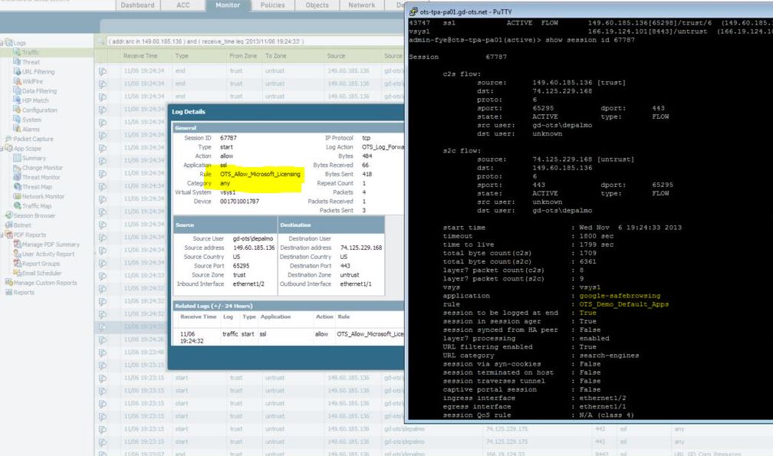Collapse the Logs tree node
Viewport: 773px width, 456px height.
click(2, 43)
